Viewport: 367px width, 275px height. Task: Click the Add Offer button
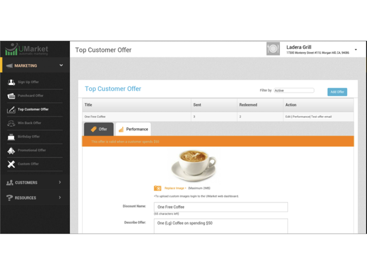337,92
